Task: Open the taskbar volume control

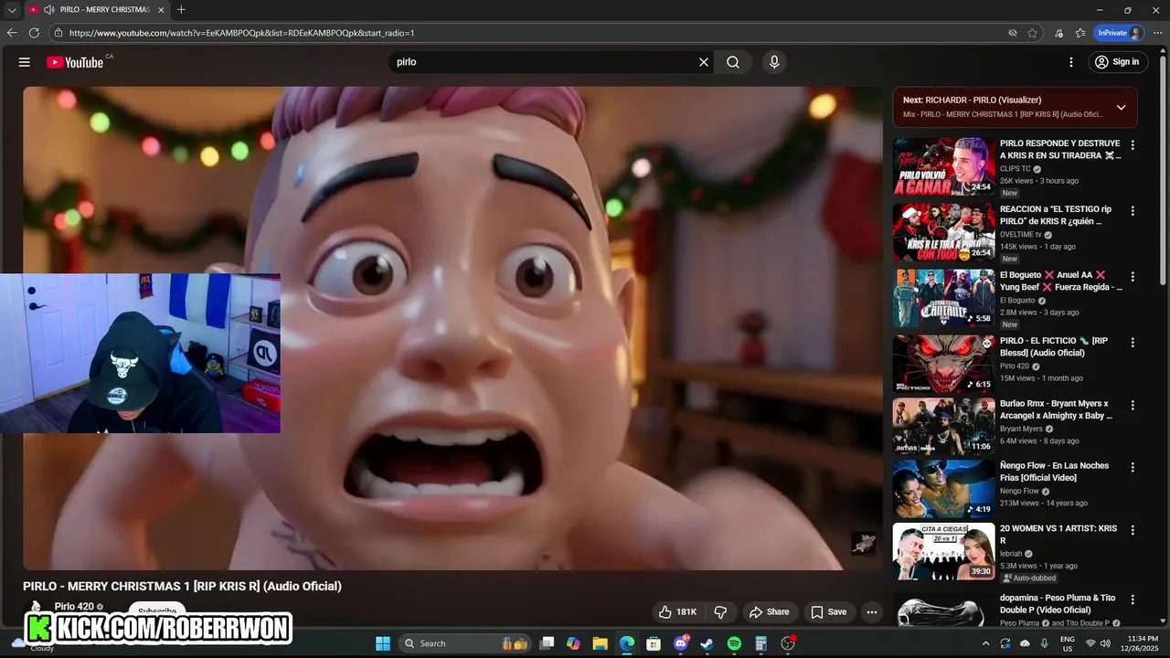Action: (1106, 643)
